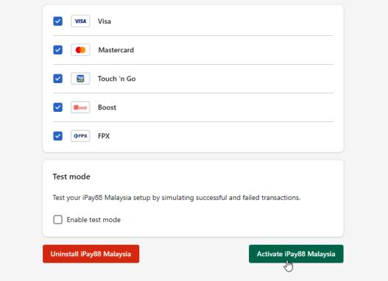Image resolution: width=388 pixels, height=281 pixels.
Task: Click the FPX text label
Action: click(104, 136)
